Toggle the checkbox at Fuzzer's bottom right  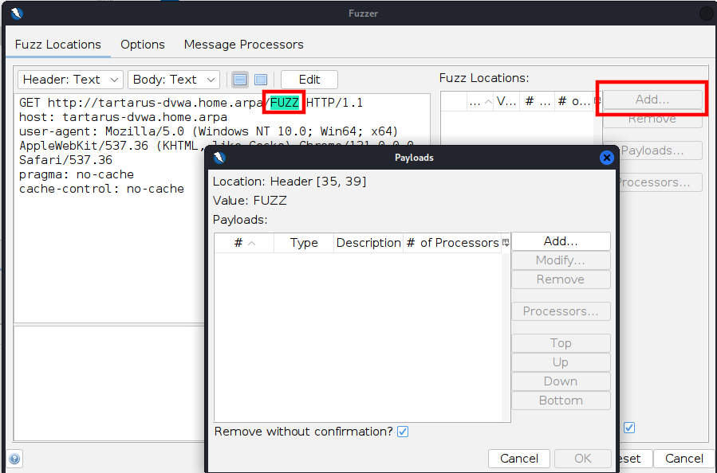[628, 428]
